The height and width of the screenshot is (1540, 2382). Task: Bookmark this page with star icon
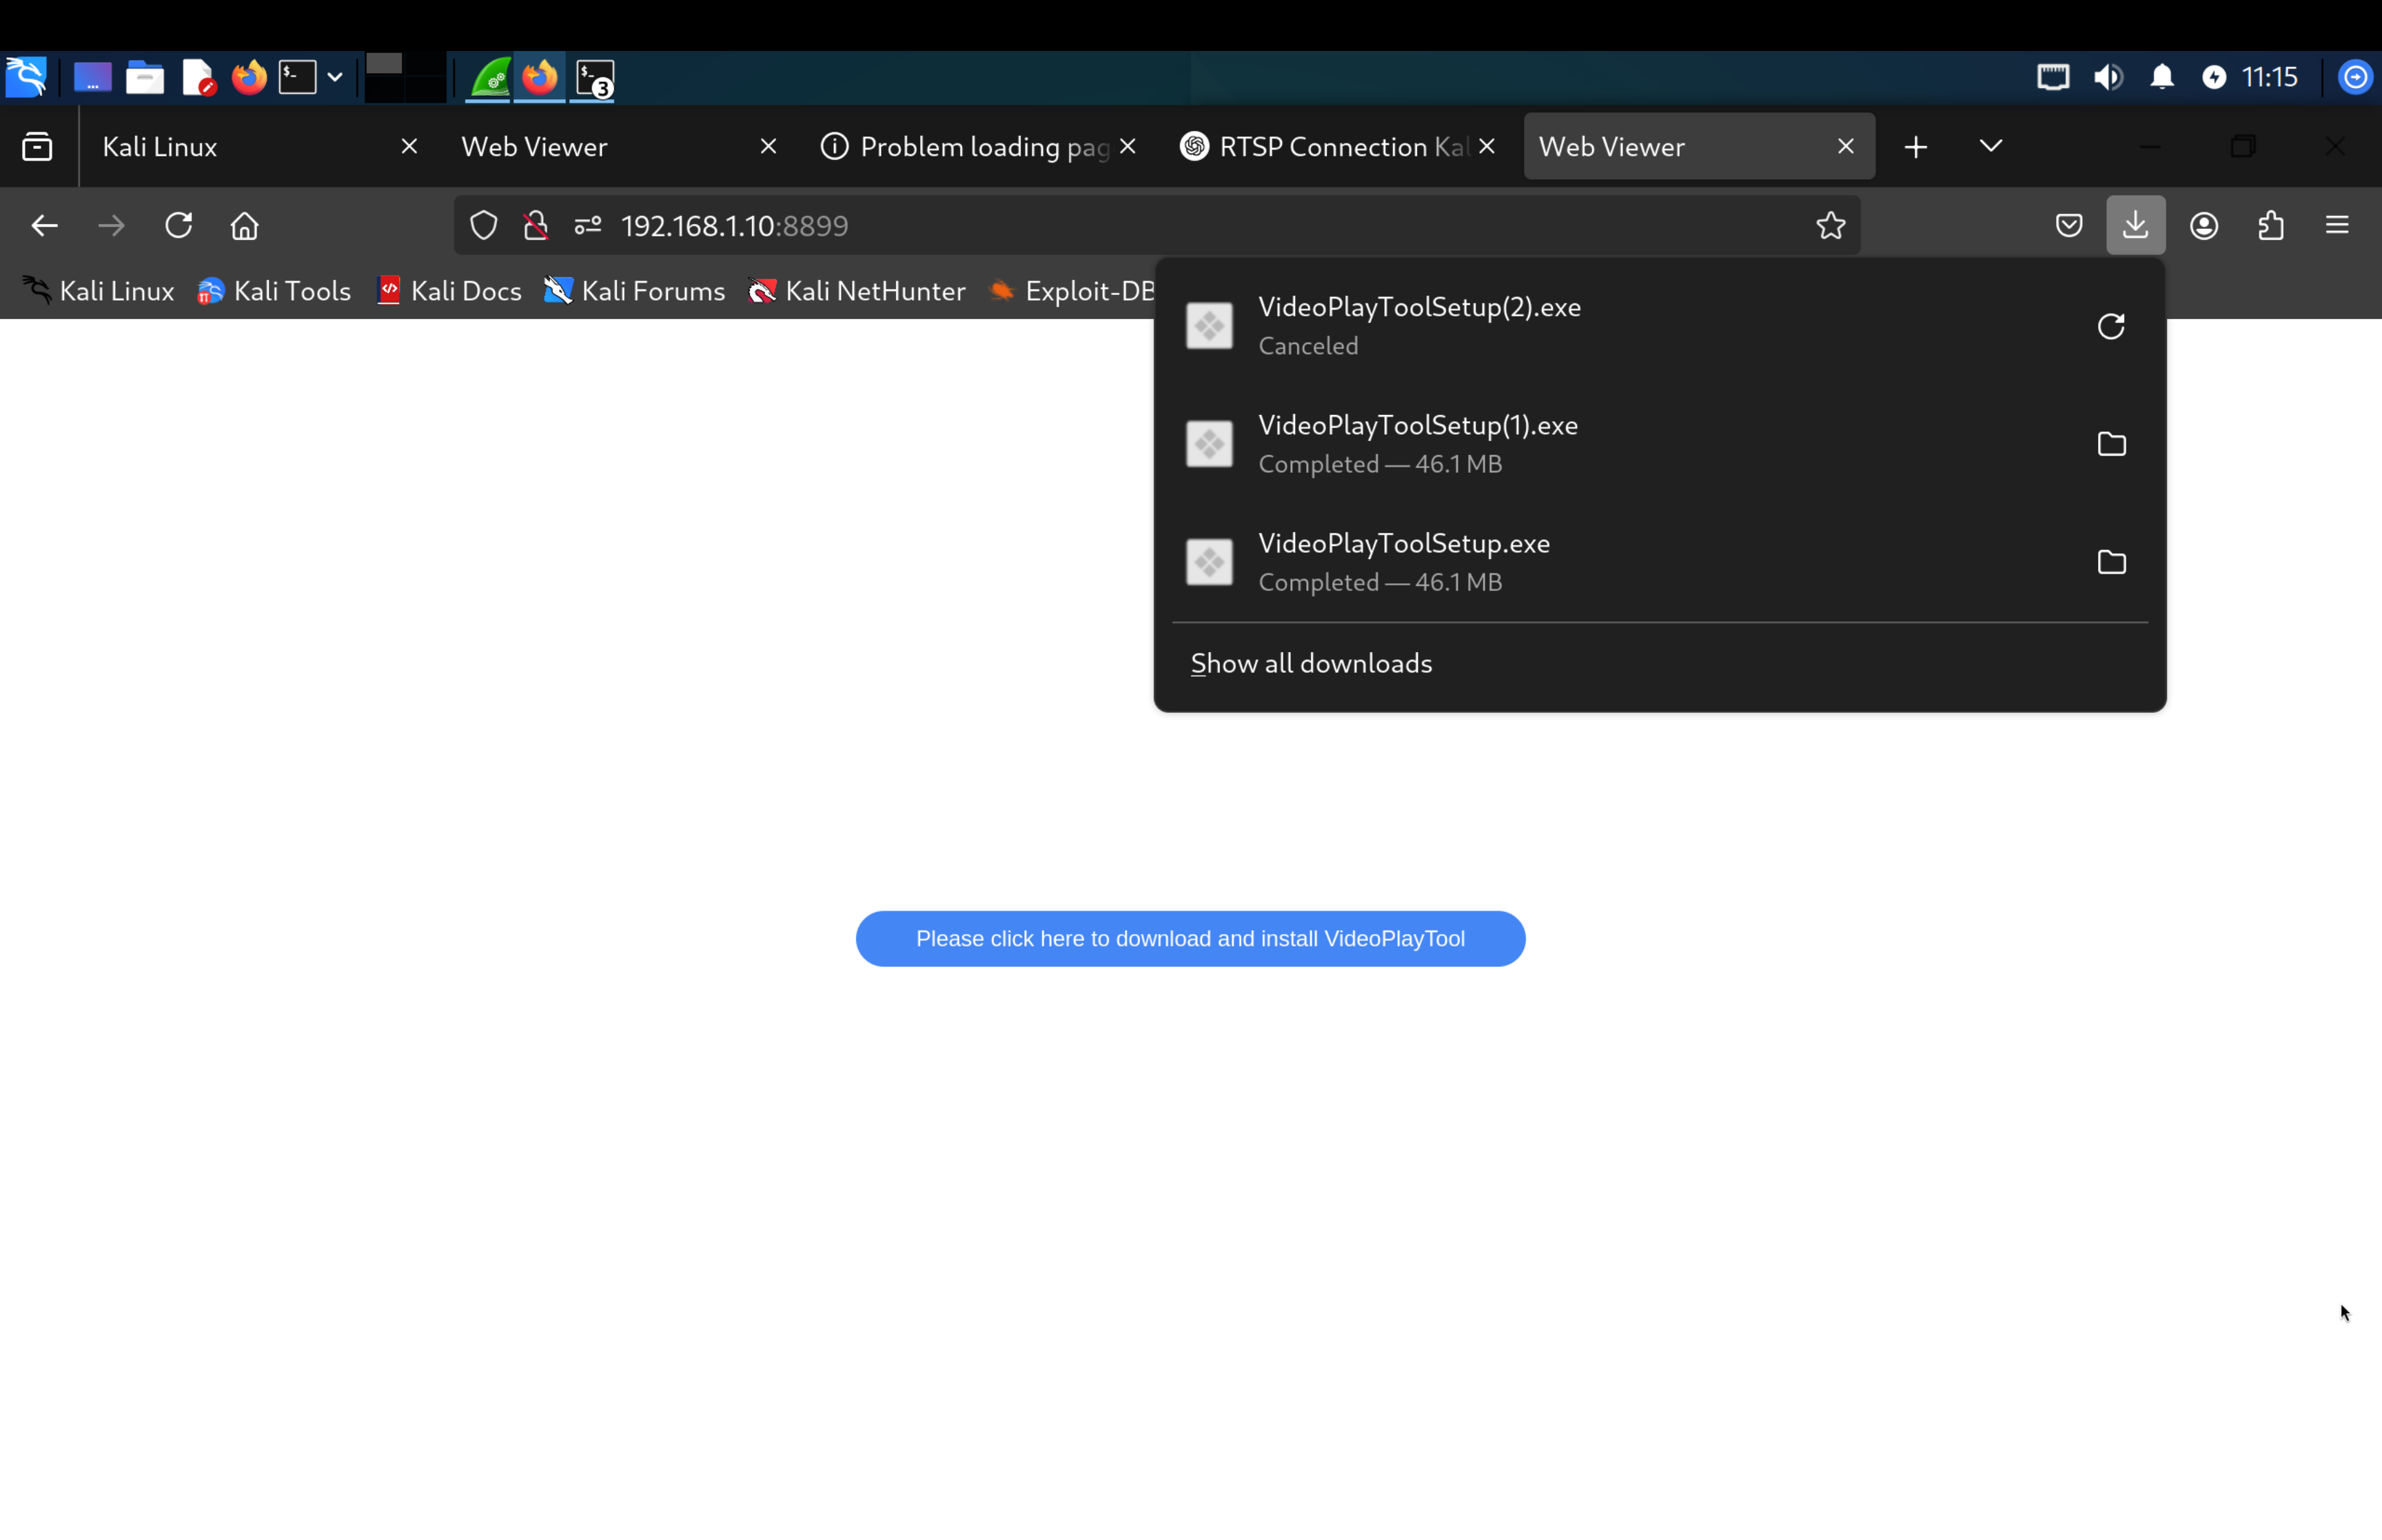point(1829,226)
